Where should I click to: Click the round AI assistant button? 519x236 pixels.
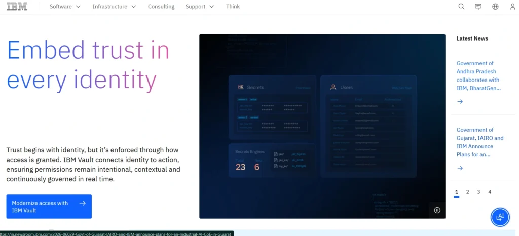[500, 217]
